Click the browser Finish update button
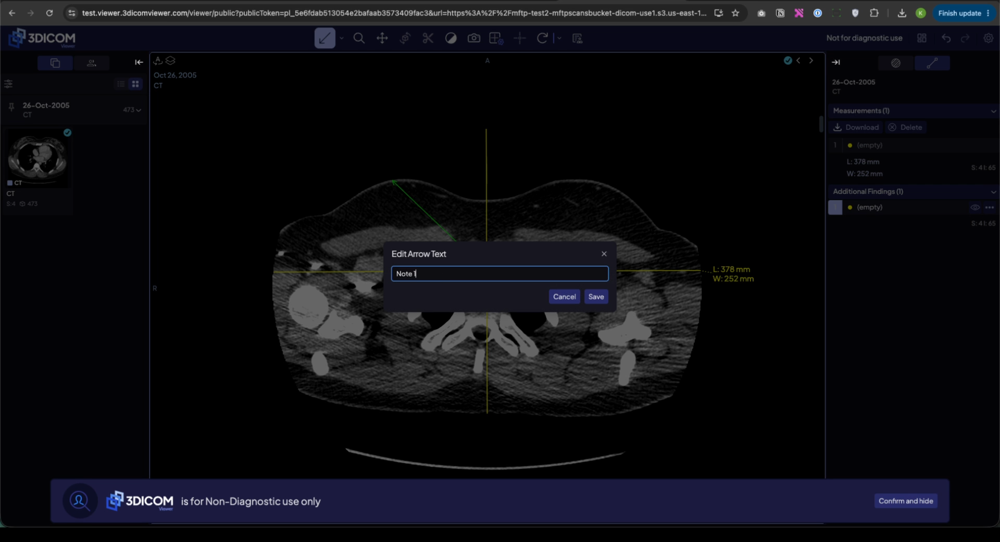1000x542 pixels. point(964,13)
